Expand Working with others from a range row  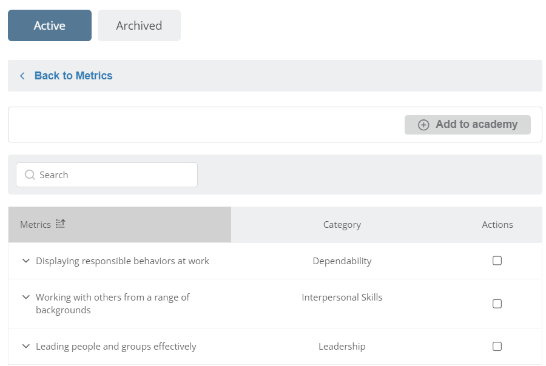pyautogui.click(x=25, y=297)
